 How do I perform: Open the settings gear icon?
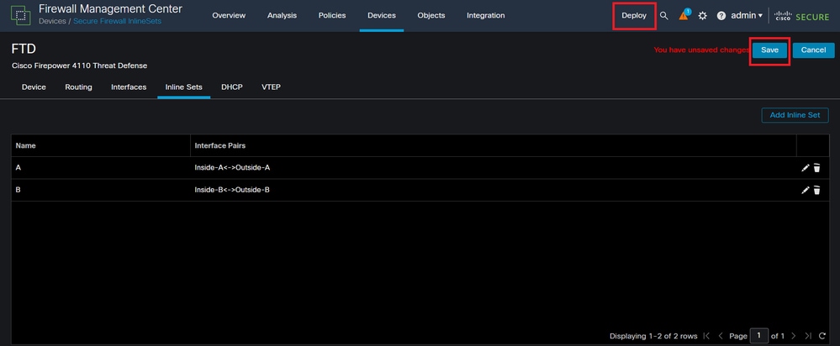click(x=702, y=16)
